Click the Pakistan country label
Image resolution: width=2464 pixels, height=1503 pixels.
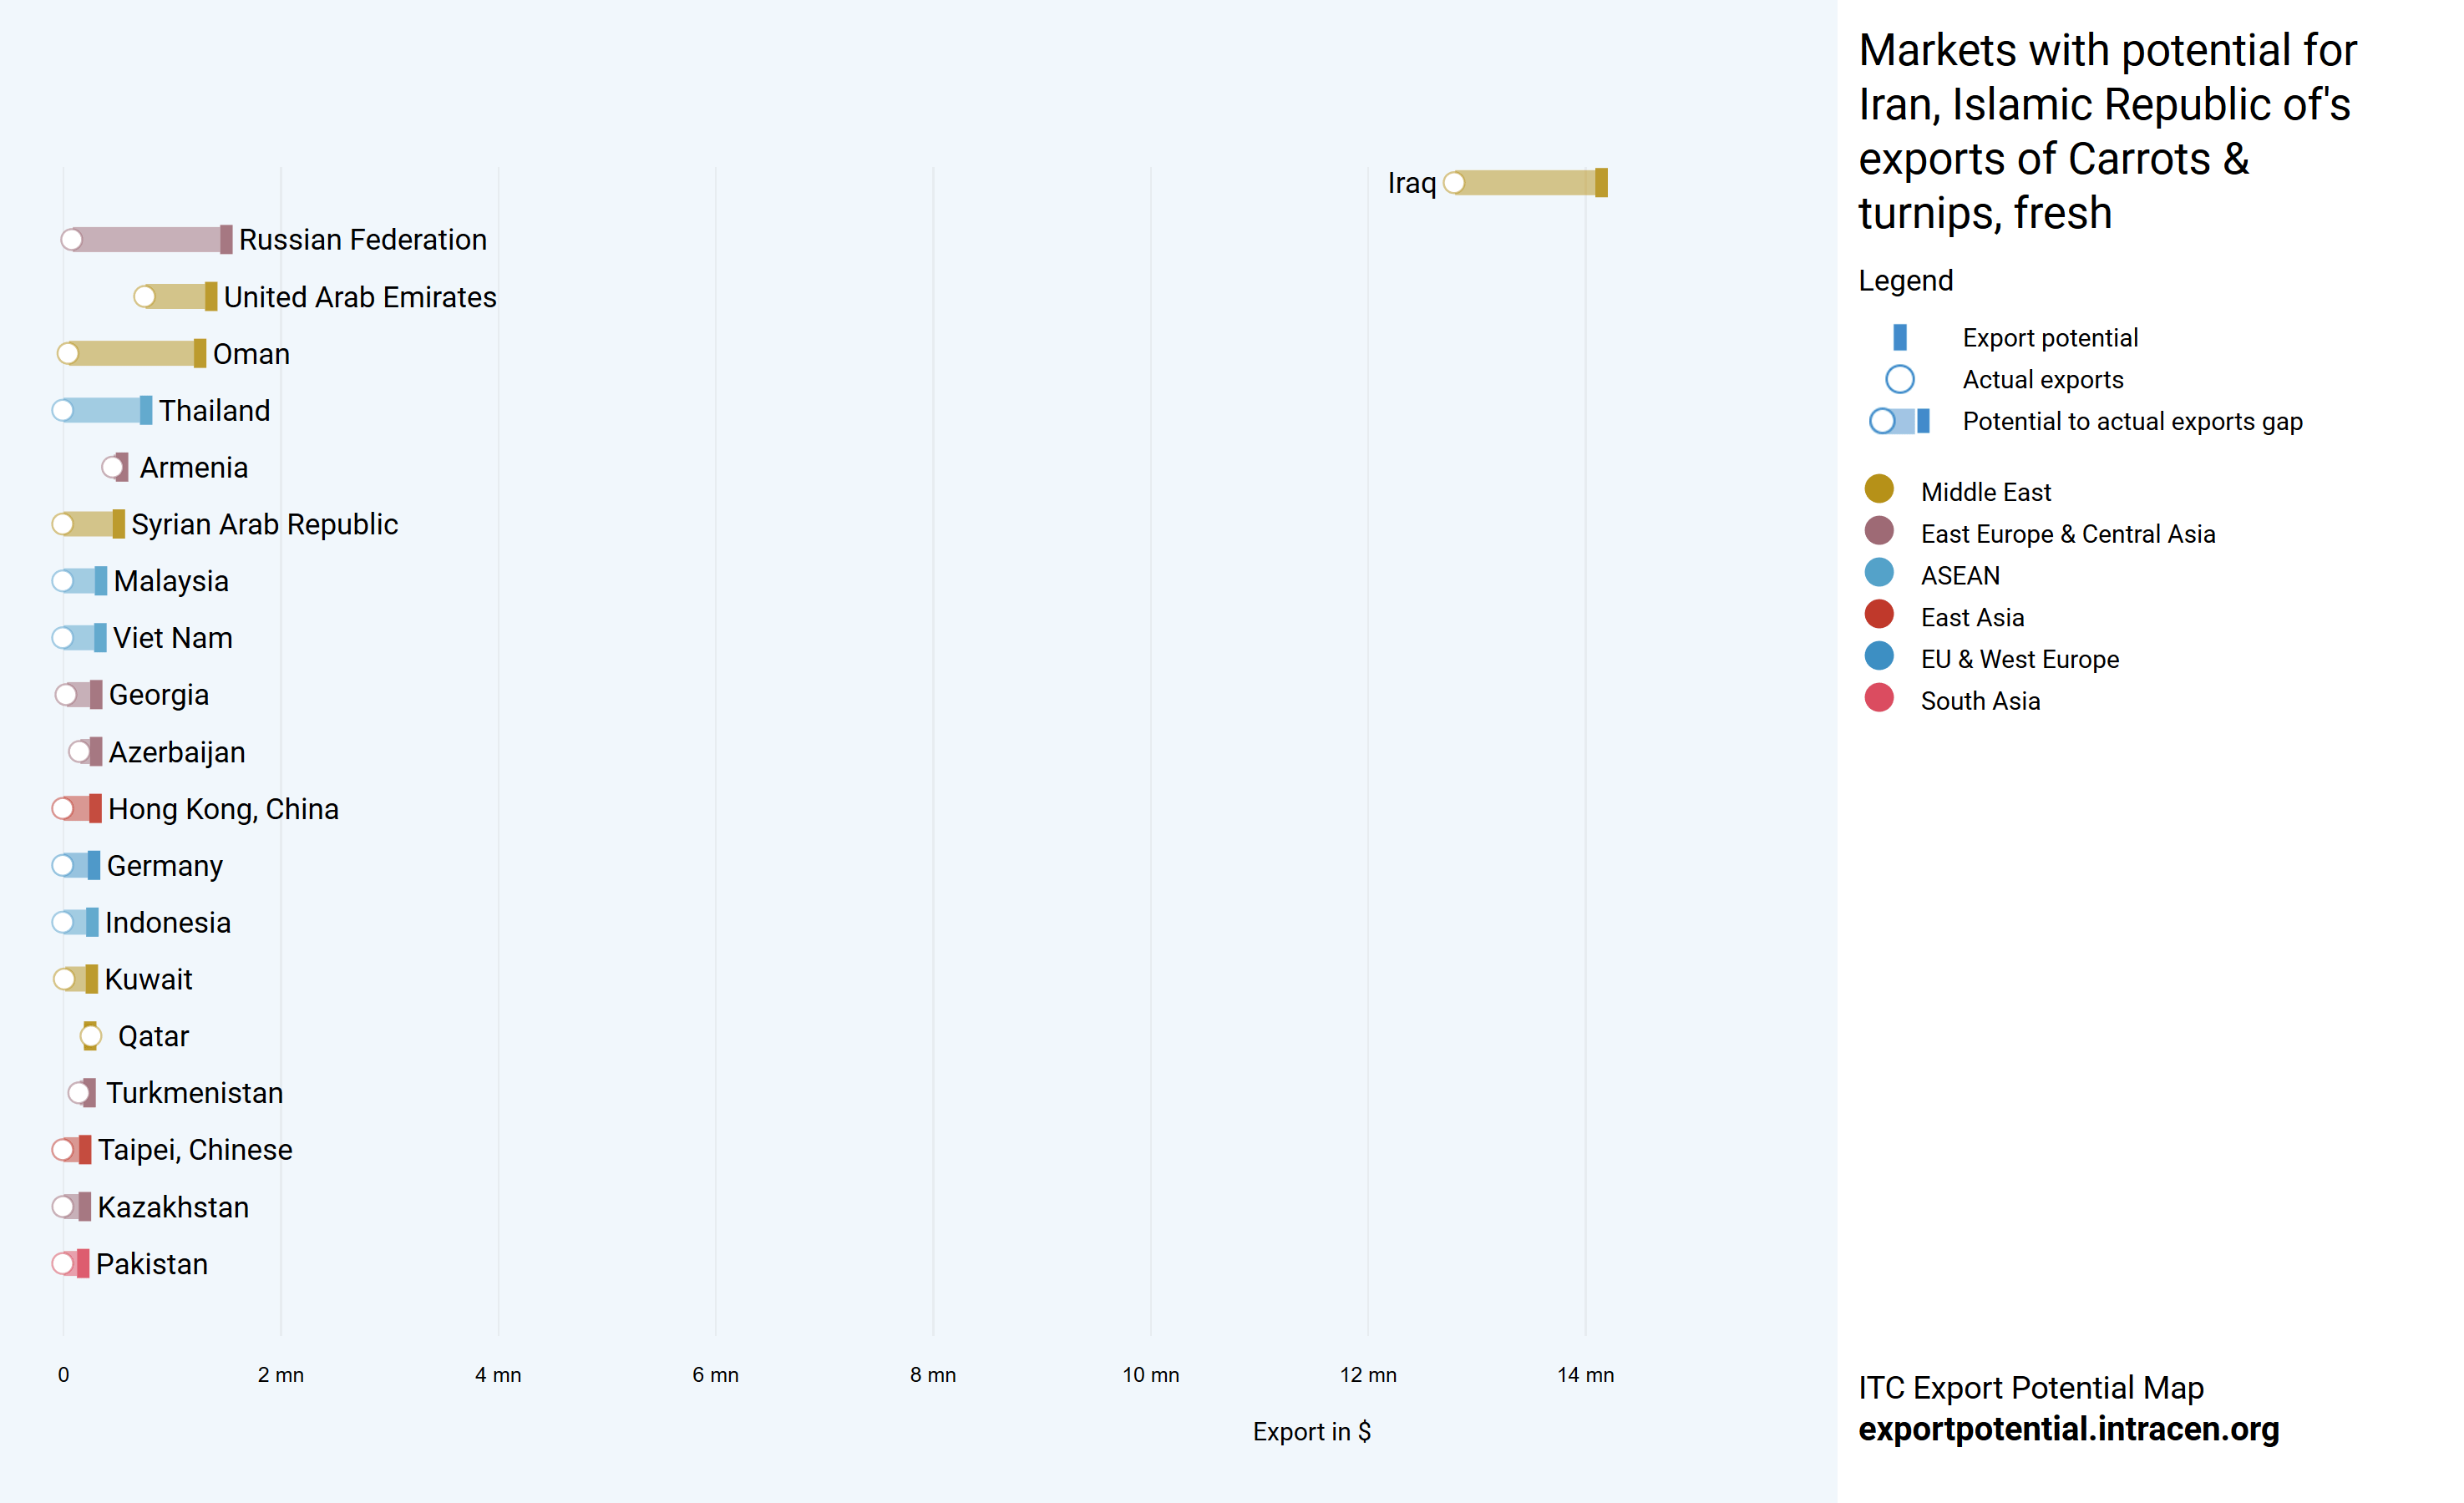(152, 1265)
